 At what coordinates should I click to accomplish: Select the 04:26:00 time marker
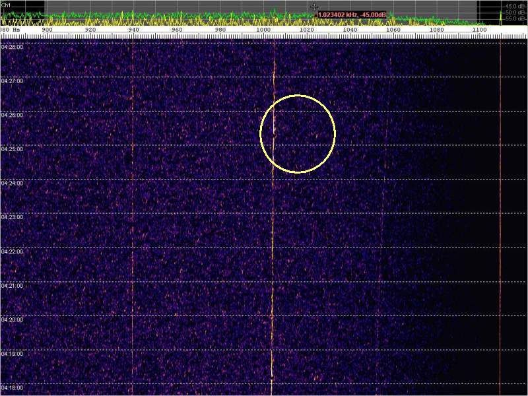click(x=12, y=115)
